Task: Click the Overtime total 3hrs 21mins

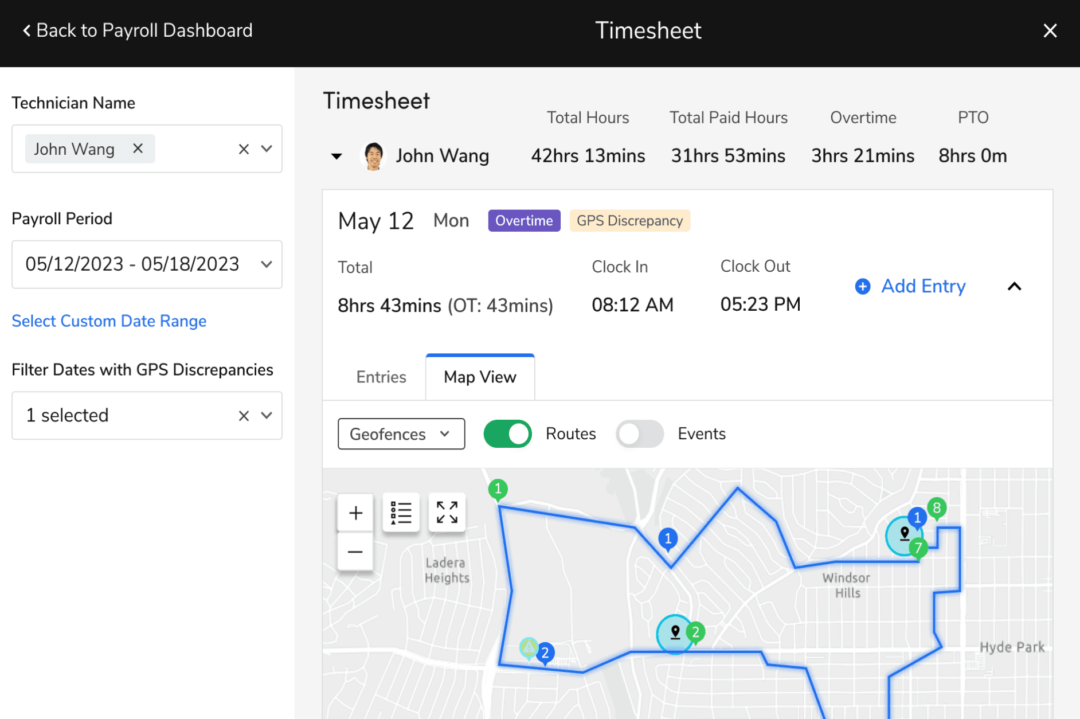Action: (x=863, y=156)
